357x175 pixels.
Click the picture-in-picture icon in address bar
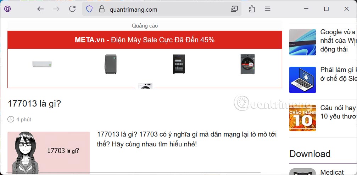(x=234, y=9)
